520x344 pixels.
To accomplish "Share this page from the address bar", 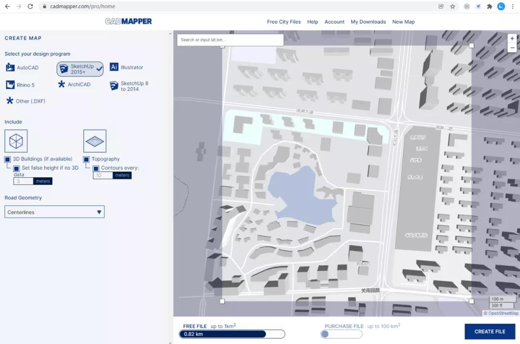I will pyautogui.click(x=441, y=6).
